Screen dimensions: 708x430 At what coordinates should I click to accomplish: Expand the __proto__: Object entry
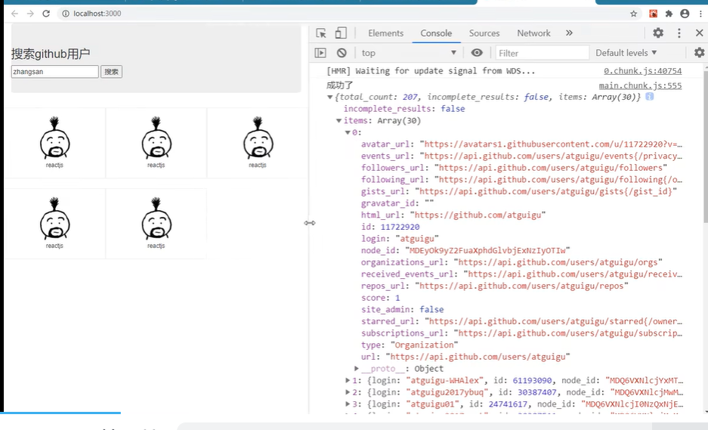[356, 369]
